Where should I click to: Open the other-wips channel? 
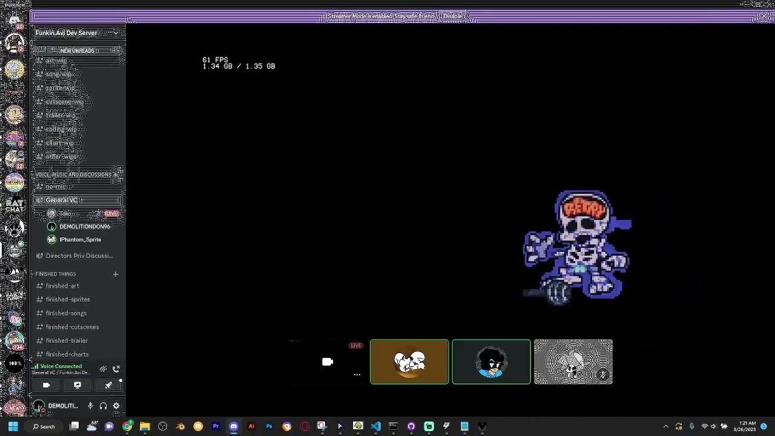point(61,157)
